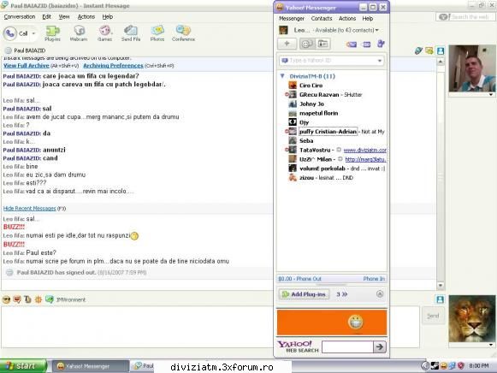The image size is (497, 373).
Task: Click the web search go arrow button
Action: (x=380, y=346)
